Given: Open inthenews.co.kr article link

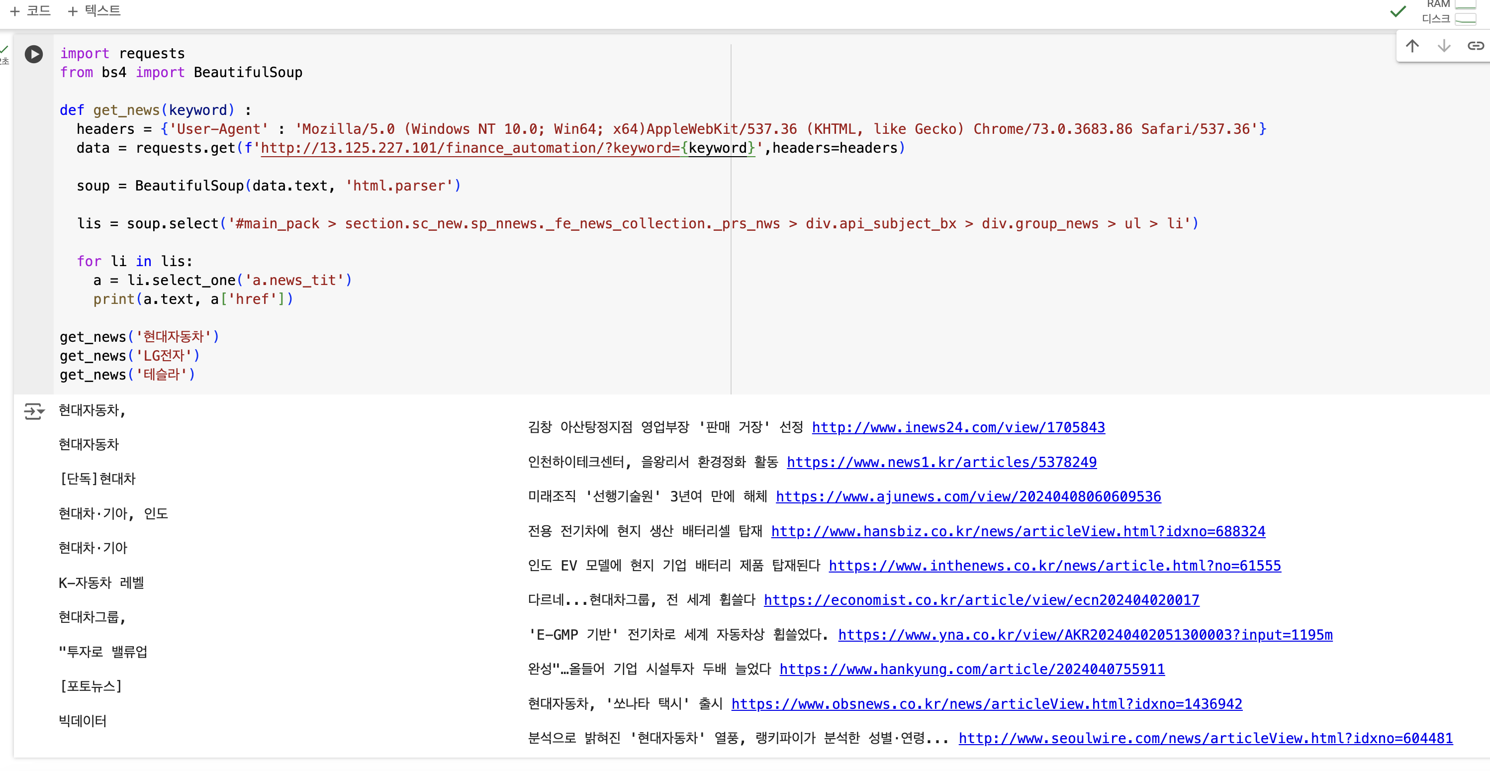Looking at the screenshot, I should (1054, 566).
